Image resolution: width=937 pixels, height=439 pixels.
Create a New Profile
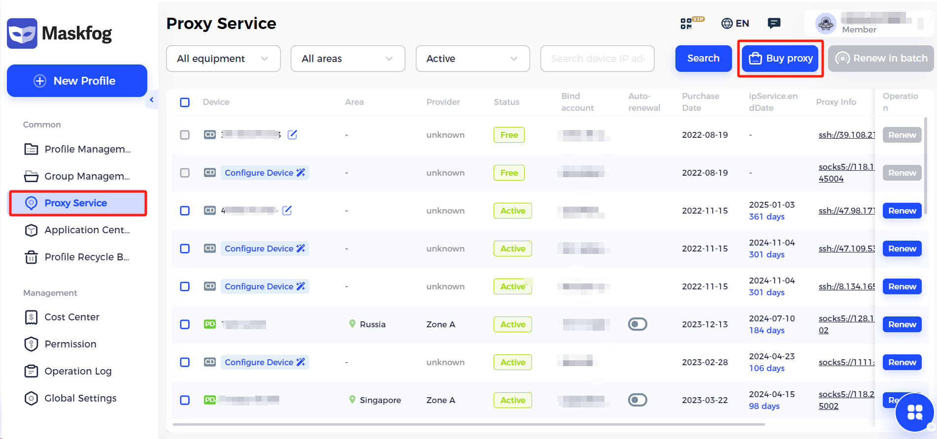[77, 81]
